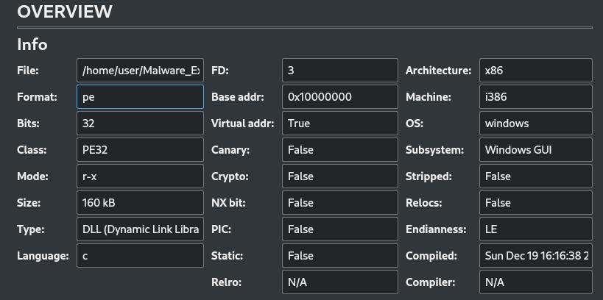Click the Mode field showing r-x

click(140, 176)
